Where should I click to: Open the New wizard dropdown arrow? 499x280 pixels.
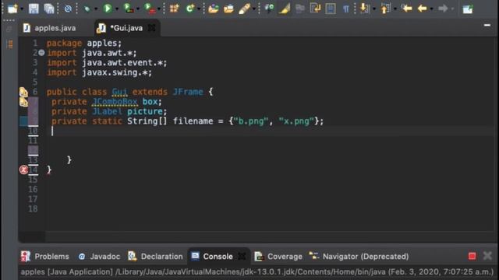click(22, 9)
